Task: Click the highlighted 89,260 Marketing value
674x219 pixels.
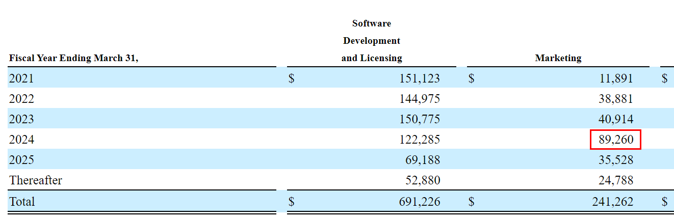Action: [615, 140]
